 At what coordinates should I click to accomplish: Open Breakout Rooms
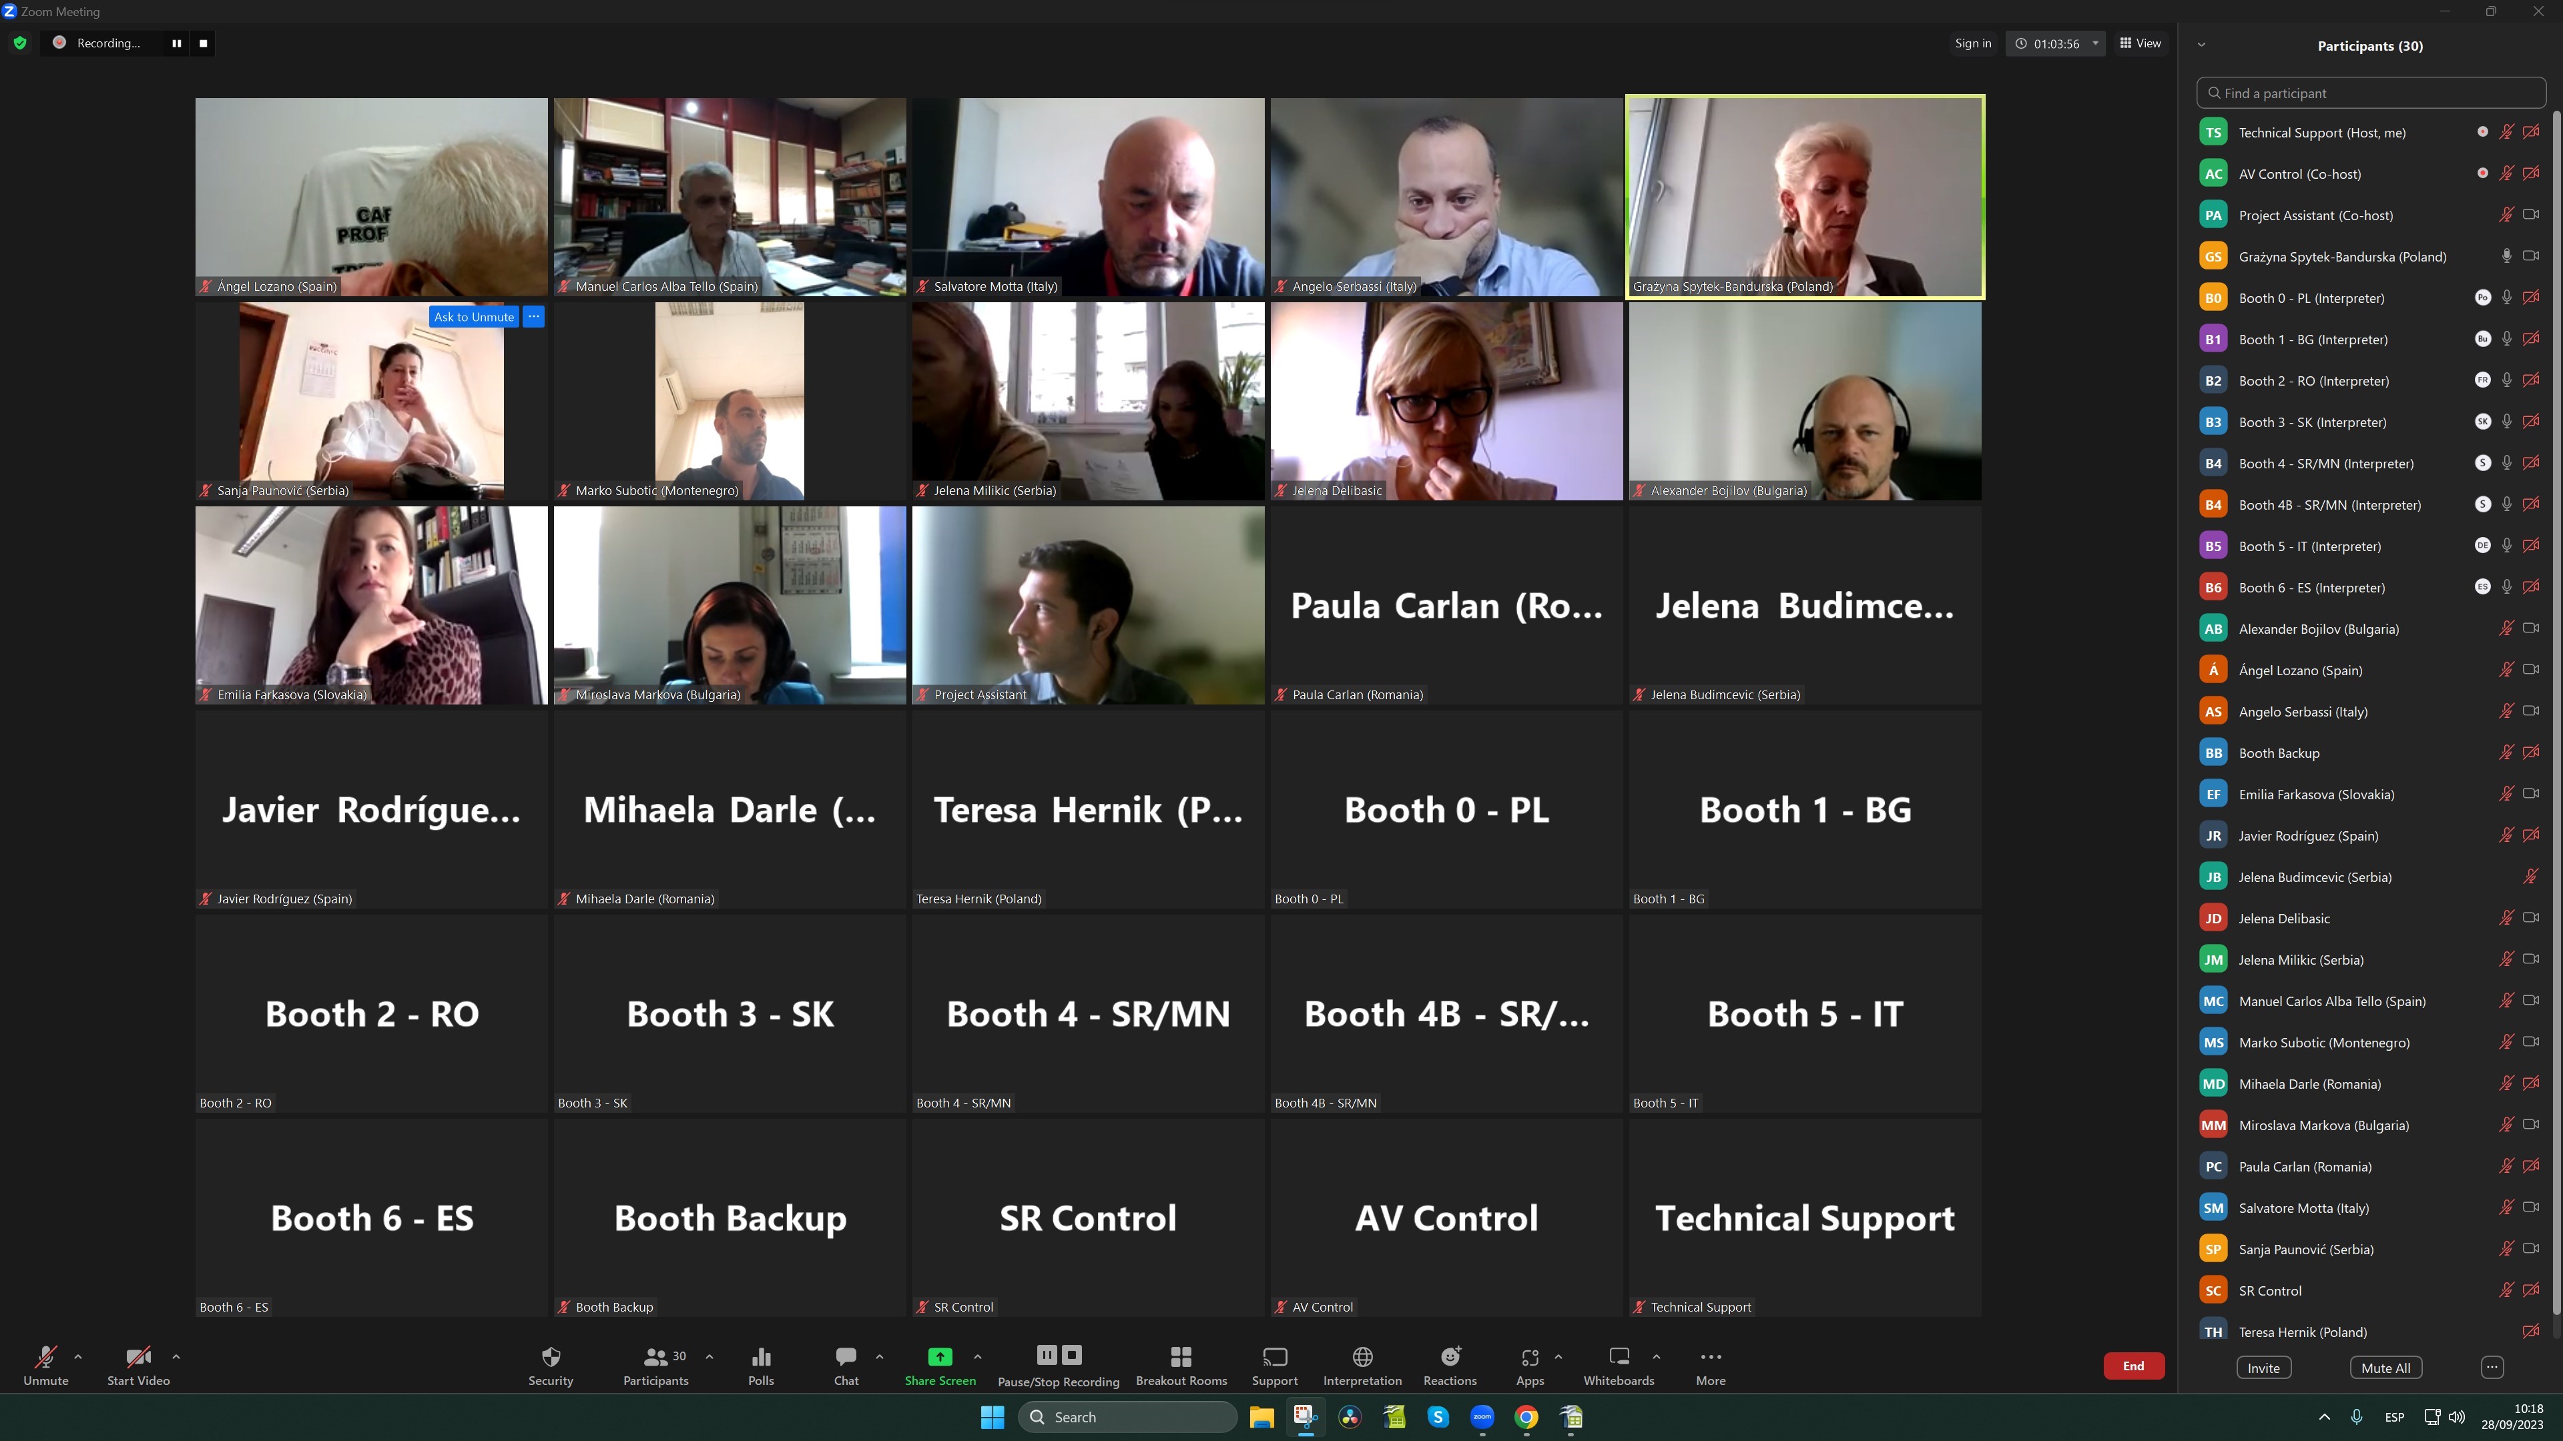(1181, 1356)
